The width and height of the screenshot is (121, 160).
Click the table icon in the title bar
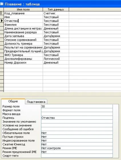[x=2, y=4]
